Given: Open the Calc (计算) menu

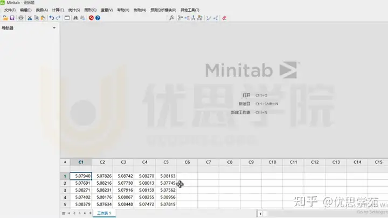Looking at the screenshot, I should click(x=58, y=10).
